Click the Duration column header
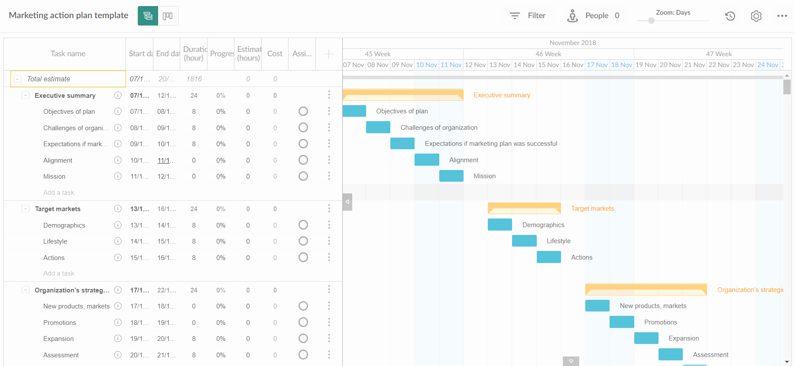 (194, 54)
